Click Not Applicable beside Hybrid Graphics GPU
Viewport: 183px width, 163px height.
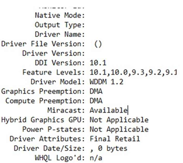click(x=119, y=120)
